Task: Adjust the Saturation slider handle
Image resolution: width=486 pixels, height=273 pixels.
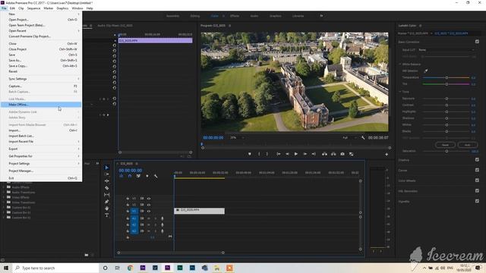Action: 447,151
